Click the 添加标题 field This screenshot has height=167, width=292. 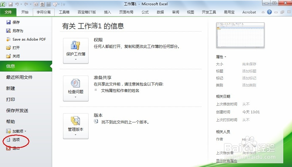click(x=249, y=71)
